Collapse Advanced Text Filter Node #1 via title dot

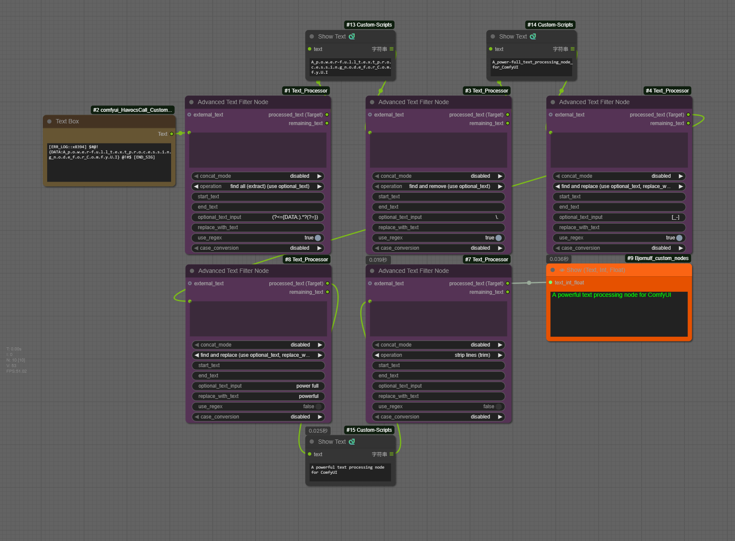(191, 102)
